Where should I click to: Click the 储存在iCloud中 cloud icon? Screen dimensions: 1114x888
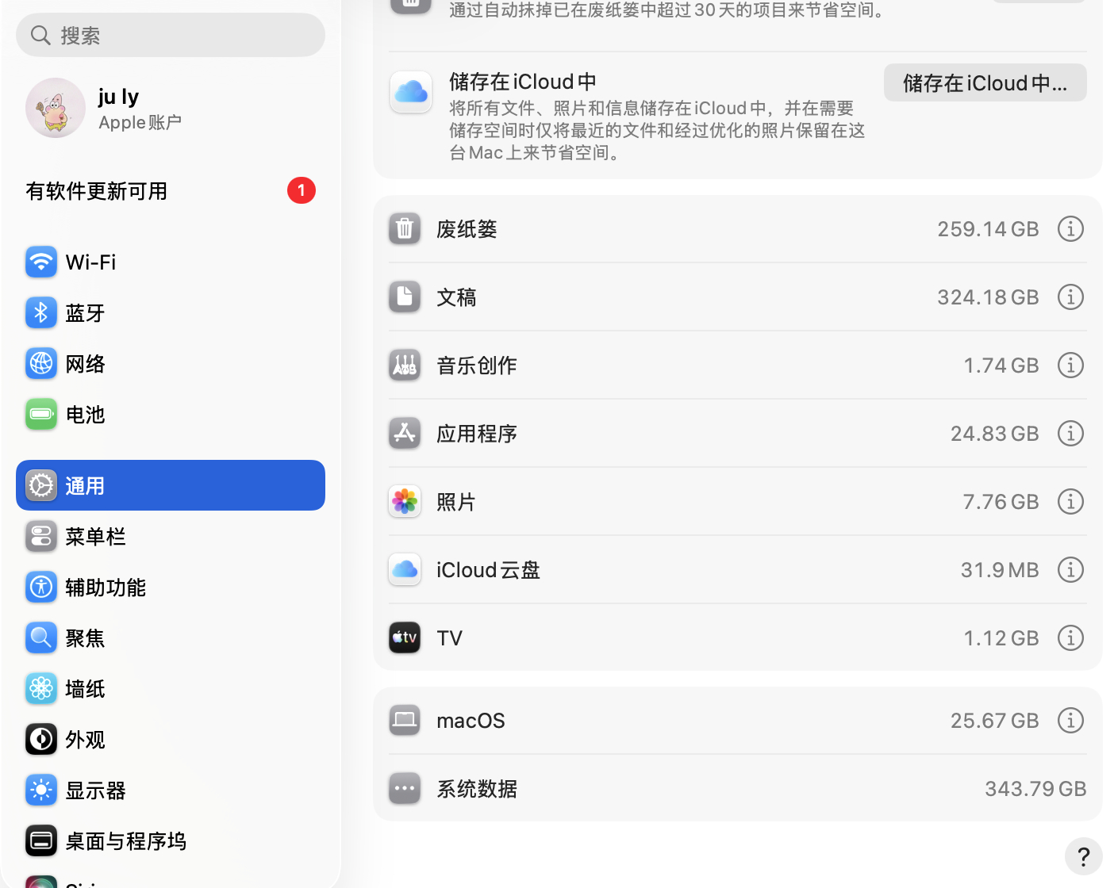(x=411, y=92)
